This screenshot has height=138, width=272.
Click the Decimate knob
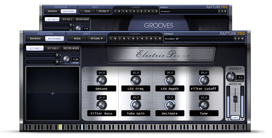pyautogui.click(x=170, y=105)
